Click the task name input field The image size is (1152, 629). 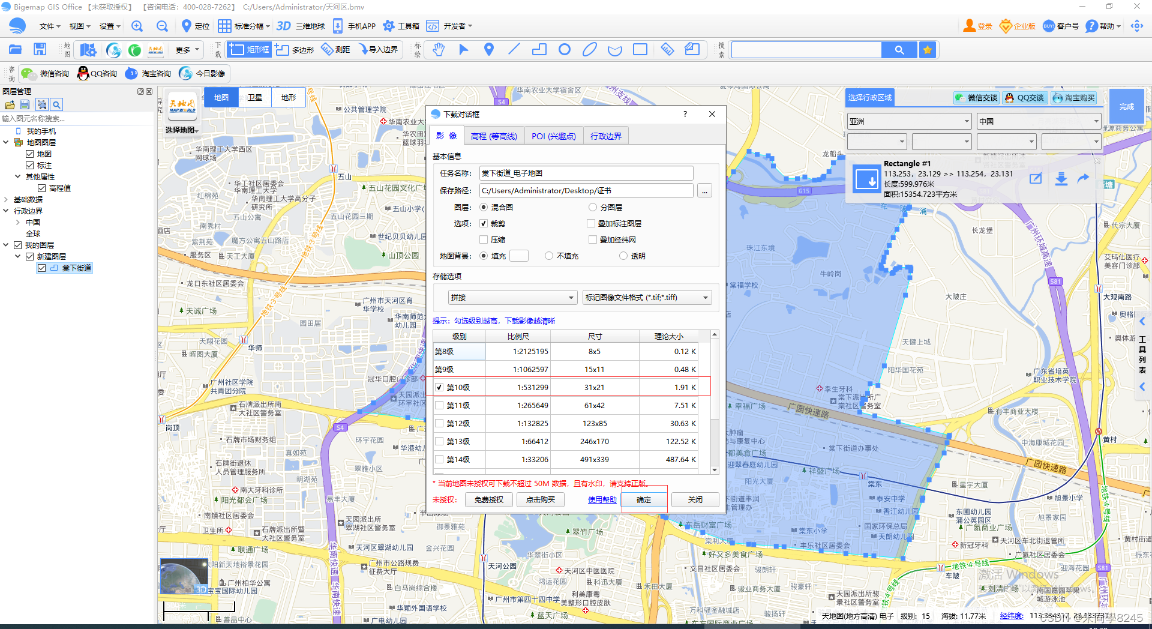pos(586,173)
